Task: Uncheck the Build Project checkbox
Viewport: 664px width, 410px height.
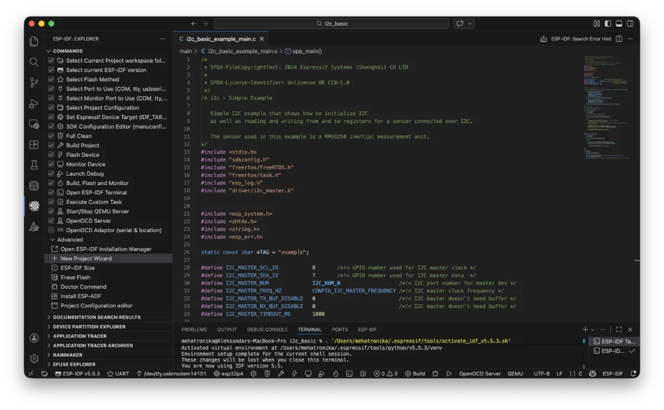Action: tap(51, 145)
